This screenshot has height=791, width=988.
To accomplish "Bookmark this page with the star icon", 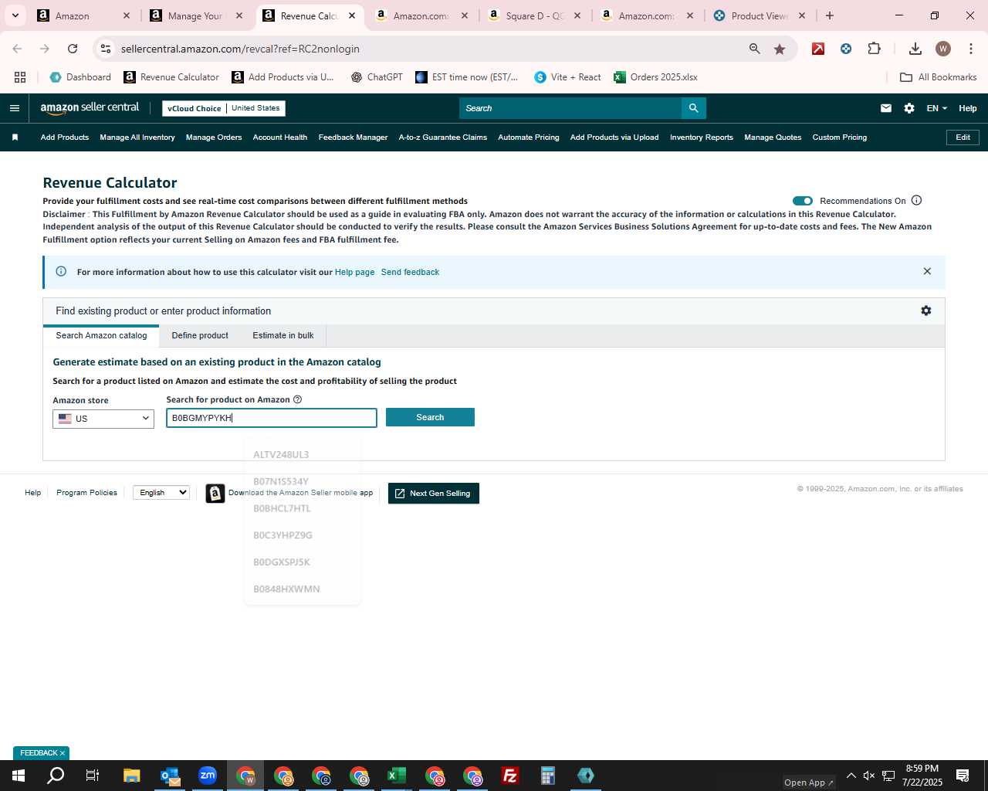I will 780,49.
